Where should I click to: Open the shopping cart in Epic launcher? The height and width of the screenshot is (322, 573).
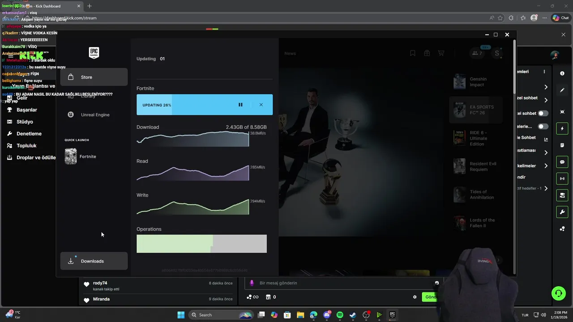[441, 53]
